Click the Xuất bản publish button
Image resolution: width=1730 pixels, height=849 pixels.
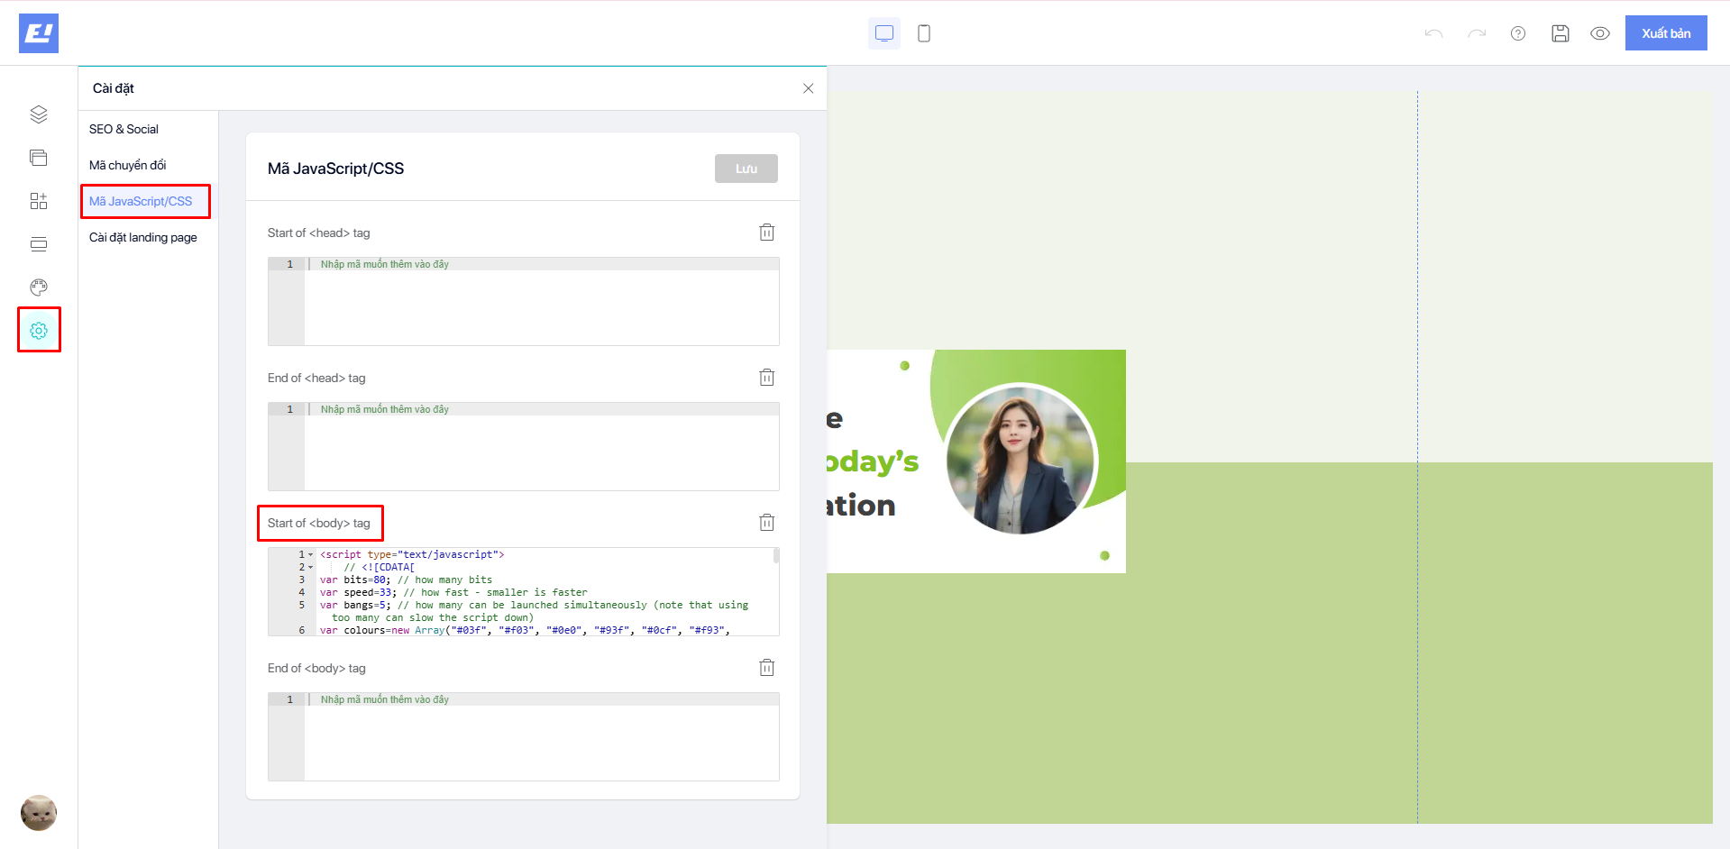(1665, 33)
